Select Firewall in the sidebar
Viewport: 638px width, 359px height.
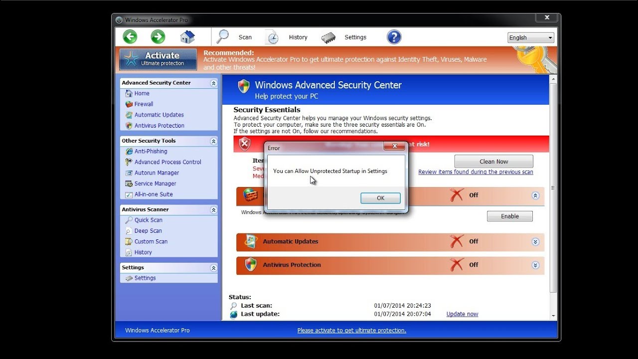tap(144, 104)
